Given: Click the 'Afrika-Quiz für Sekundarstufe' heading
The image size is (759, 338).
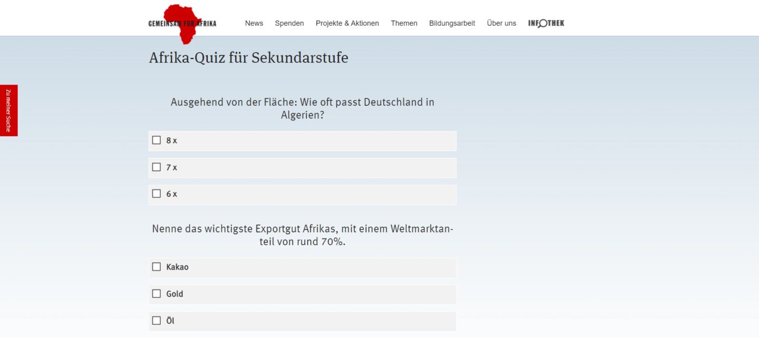Looking at the screenshot, I should click(x=249, y=58).
